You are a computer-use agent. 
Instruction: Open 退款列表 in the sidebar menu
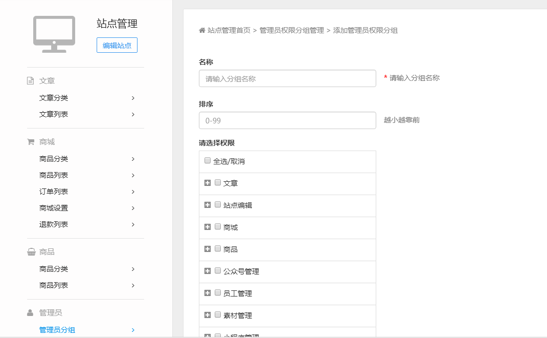[54, 224]
